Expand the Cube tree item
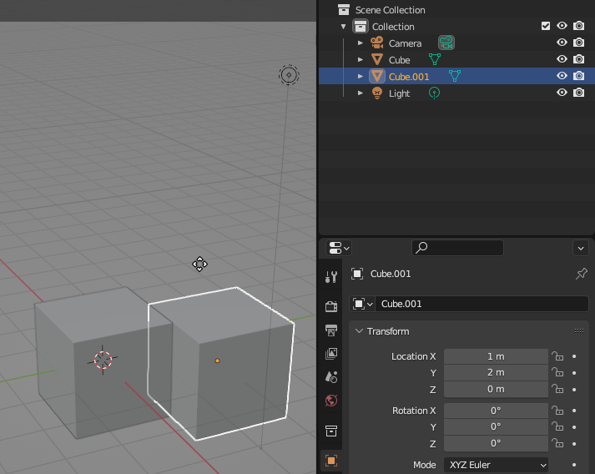The image size is (595, 474). [361, 59]
